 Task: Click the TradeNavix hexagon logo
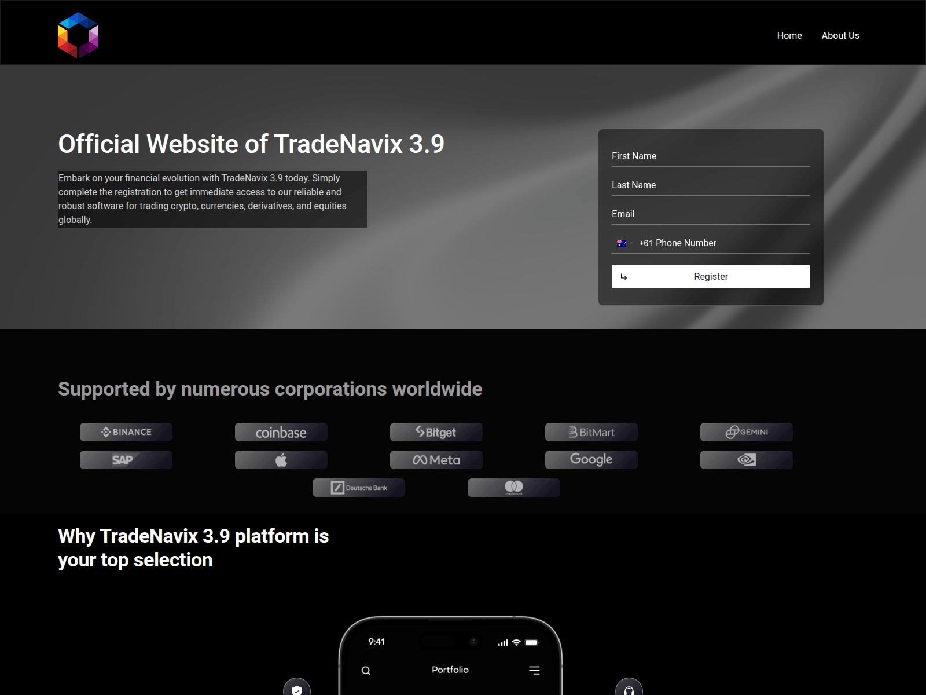point(78,35)
